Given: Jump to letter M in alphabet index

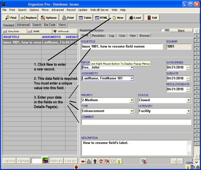Looking at the screenshot, I should click(197, 88).
